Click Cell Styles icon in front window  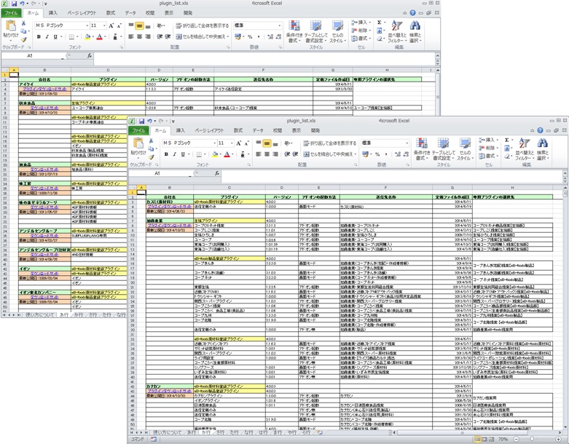[x=465, y=143]
